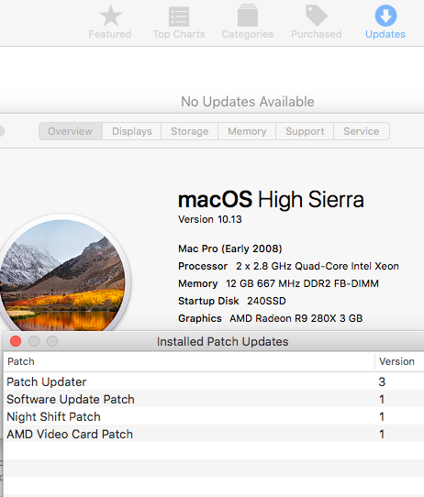
Task: Sort by the Patch column header
Action: [x=189, y=361]
